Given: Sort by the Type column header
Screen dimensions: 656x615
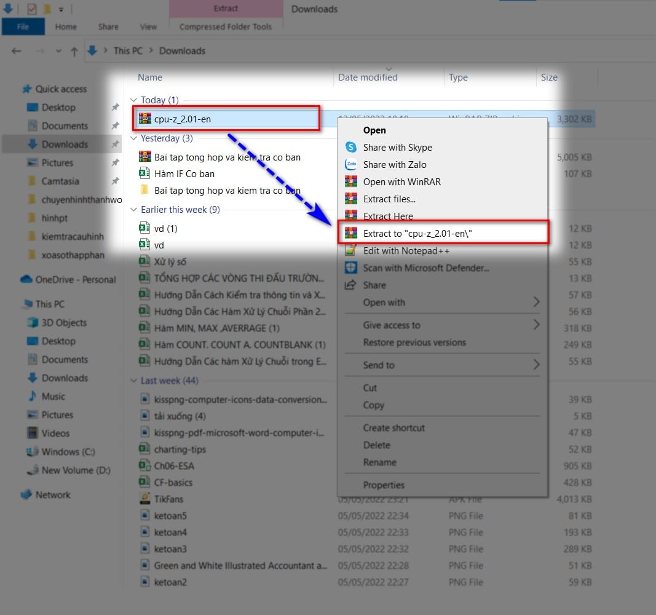Looking at the screenshot, I should 458,77.
